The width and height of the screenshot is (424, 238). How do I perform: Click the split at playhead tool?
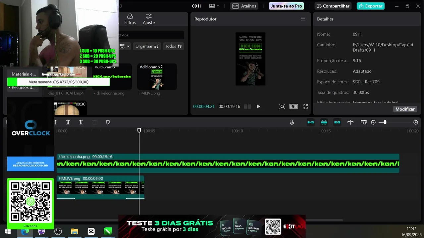click(56, 122)
